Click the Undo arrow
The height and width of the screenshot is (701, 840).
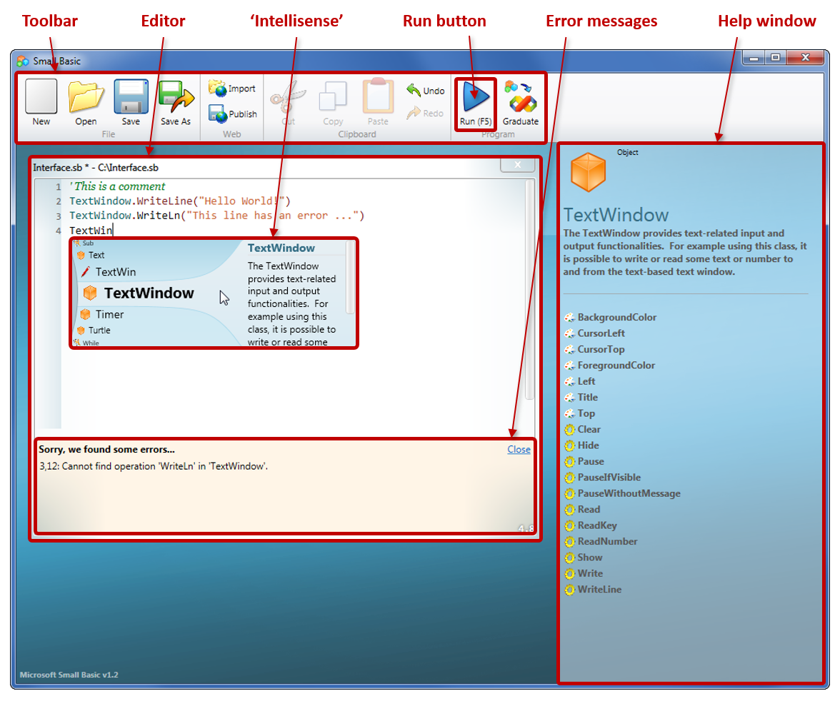[426, 91]
